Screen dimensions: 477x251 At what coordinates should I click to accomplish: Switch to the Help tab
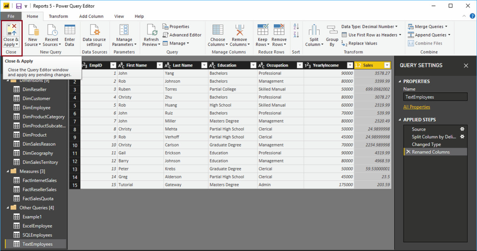click(x=139, y=16)
